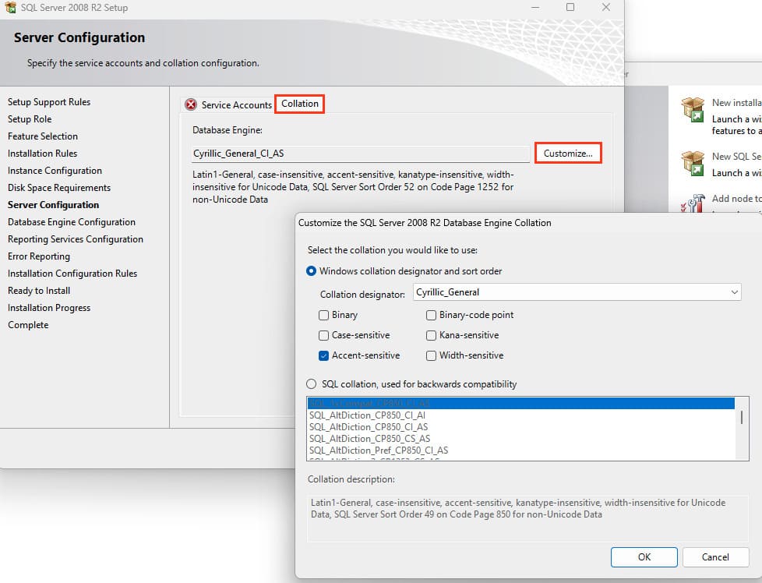Click the Add node tools icon

point(692,203)
